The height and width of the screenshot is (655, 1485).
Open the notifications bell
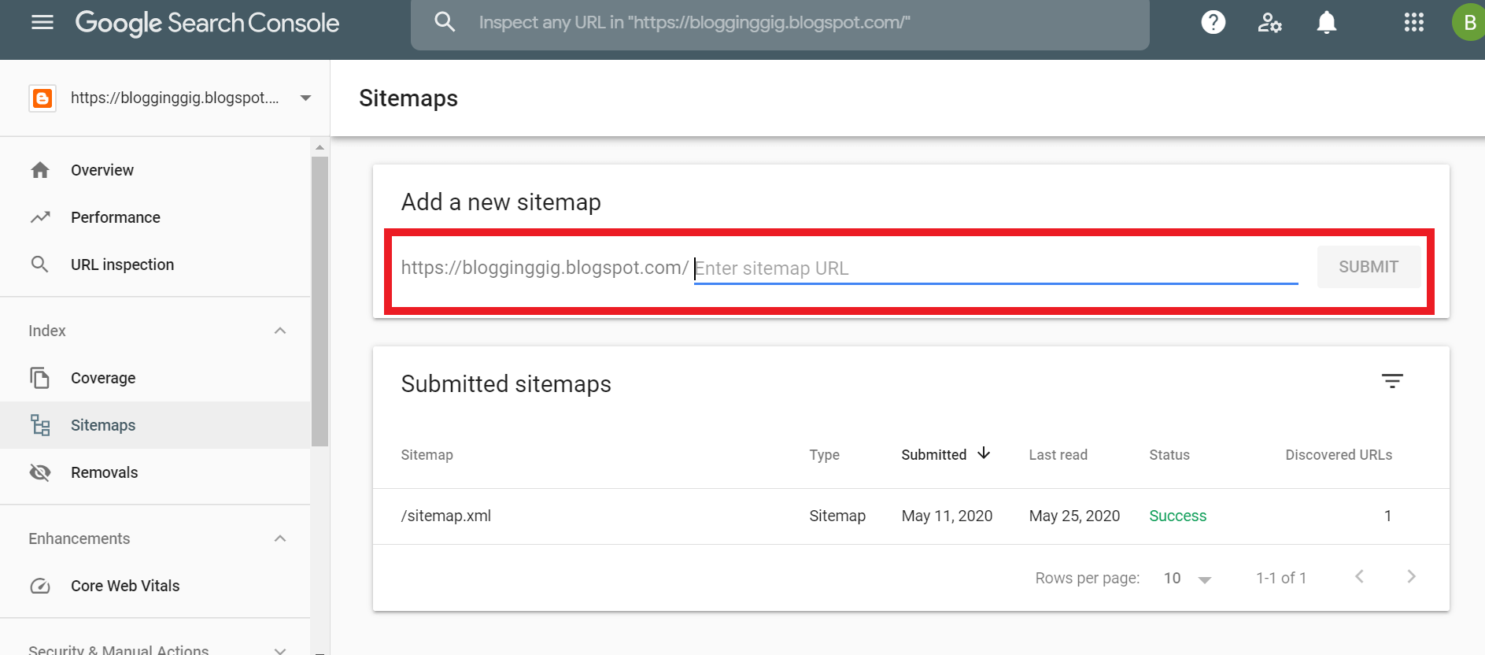(1327, 22)
